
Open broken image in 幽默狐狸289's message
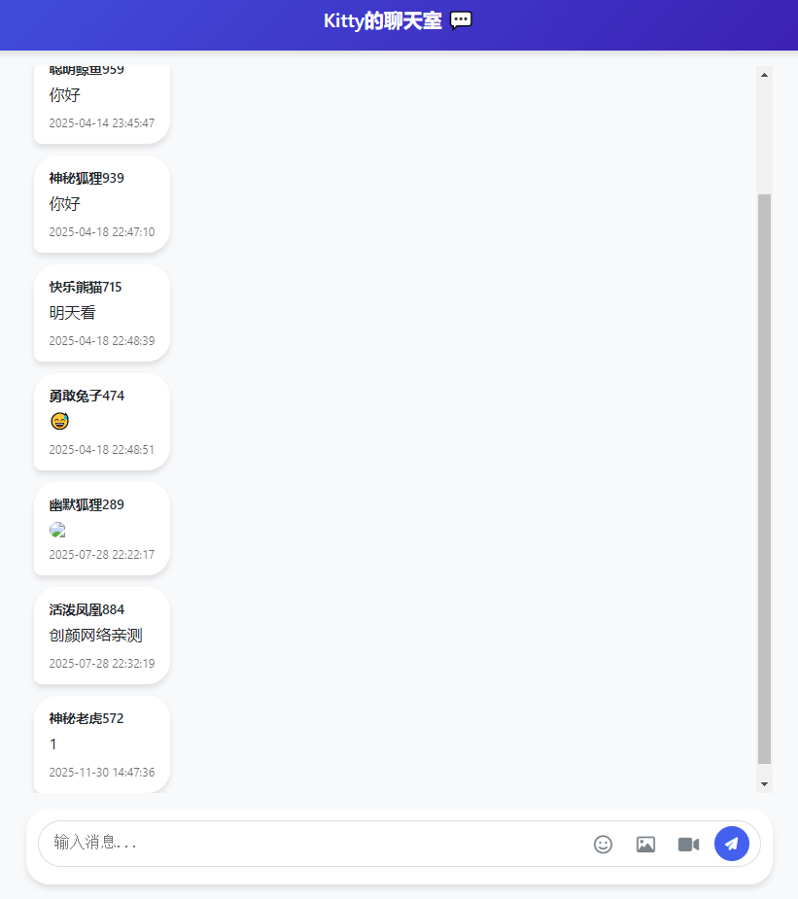point(57,530)
